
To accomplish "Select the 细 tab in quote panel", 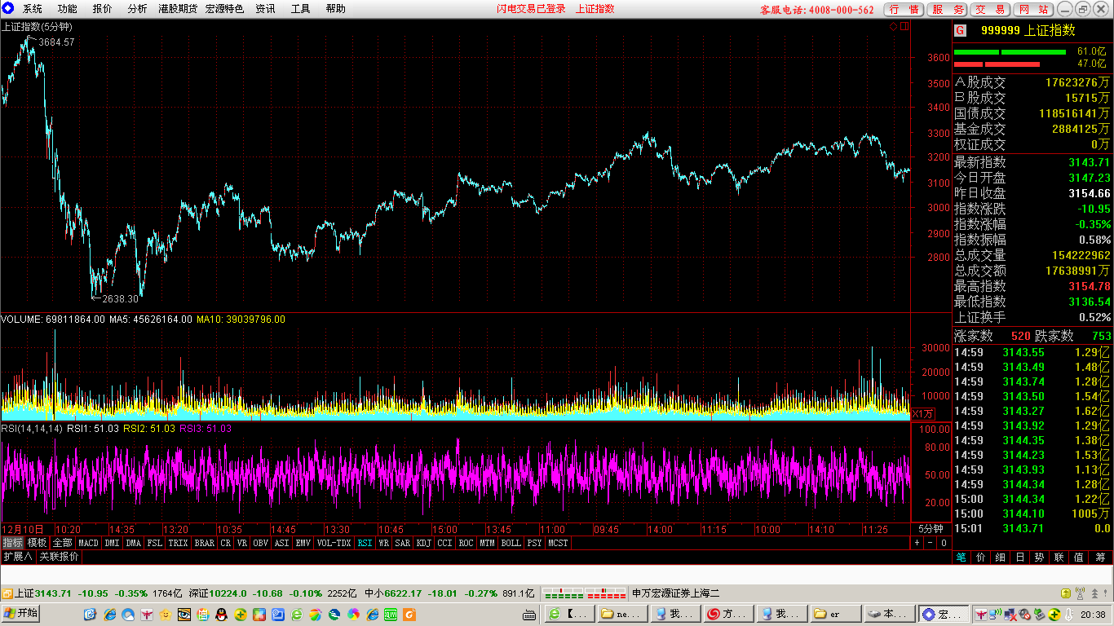I will click(1001, 558).
